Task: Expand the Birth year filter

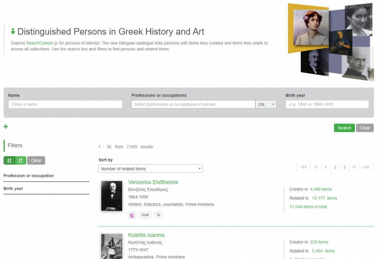Action: (13, 189)
